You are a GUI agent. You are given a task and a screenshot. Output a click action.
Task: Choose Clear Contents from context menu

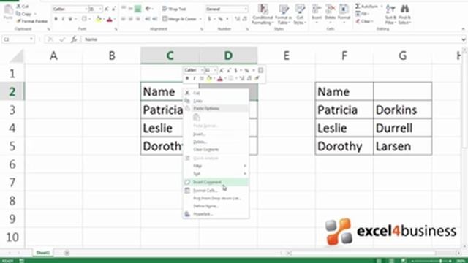(216, 149)
